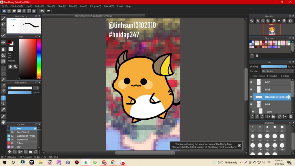Viewport: 295px width, 166px height.
Task: Select the Magic Wand tool
Action: pyautogui.click(x=3, y=80)
